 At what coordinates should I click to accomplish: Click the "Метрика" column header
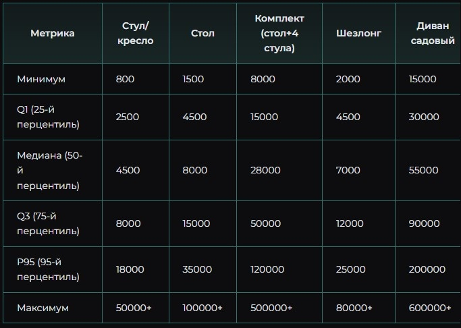tap(52, 33)
